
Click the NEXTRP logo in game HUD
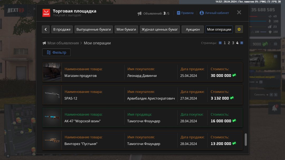click(16, 10)
